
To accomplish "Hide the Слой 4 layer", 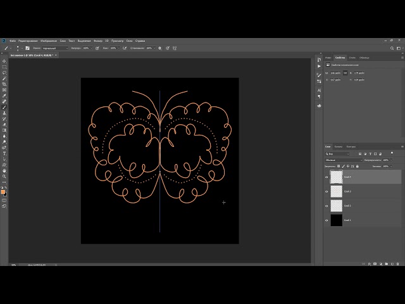I will [327, 177].
